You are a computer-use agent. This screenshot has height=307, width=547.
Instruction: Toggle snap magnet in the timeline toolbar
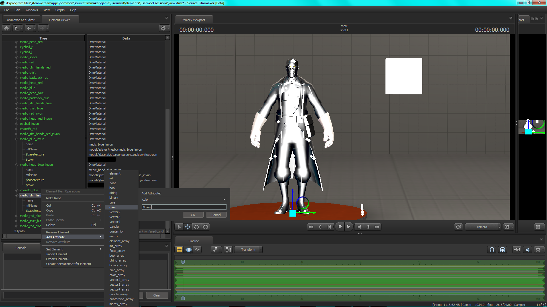pyautogui.click(x=492, y=250)
